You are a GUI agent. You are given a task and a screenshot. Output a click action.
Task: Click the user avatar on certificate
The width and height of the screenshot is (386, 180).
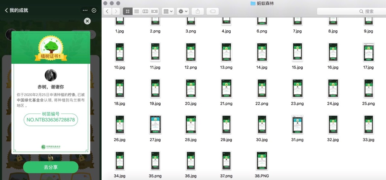51,75
